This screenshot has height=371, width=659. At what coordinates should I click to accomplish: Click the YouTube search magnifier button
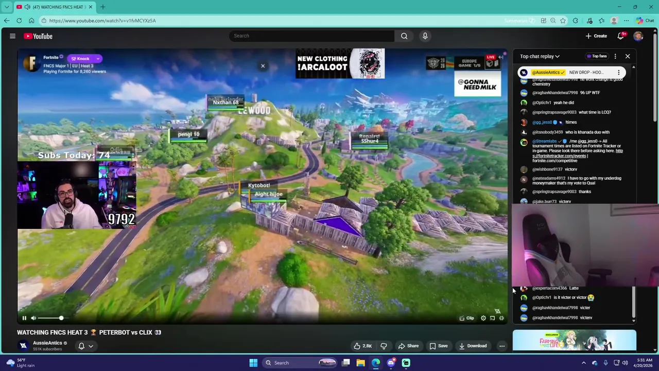404,36
